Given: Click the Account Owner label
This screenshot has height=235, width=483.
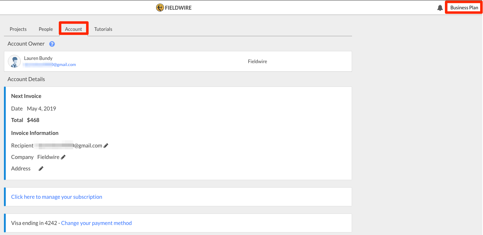Looking at the screenshot, I should click(x=26, y=44).
